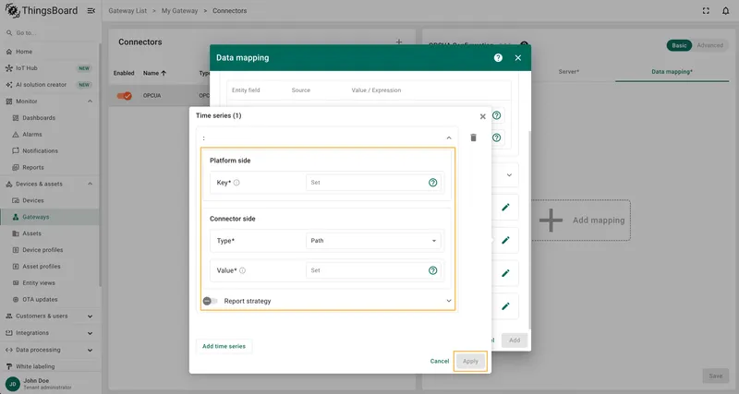Collapse the sidebar menu icon next to ThingsBoard

pos(91,11)
